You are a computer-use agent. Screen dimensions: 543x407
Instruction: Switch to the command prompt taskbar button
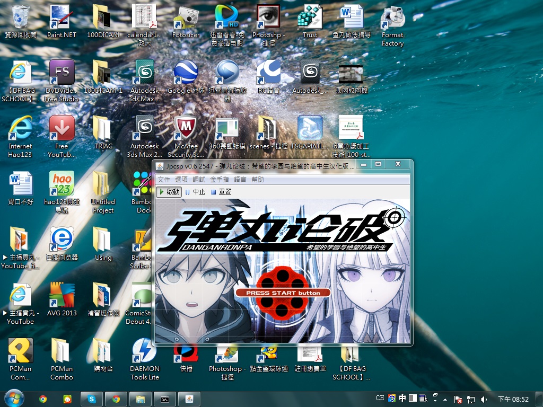pyautogui.click(x=165, y=399)
